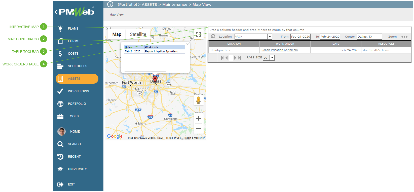The image size is (414, 192).
Task: Open the Workflows menu item
Action: pos(78,91)
